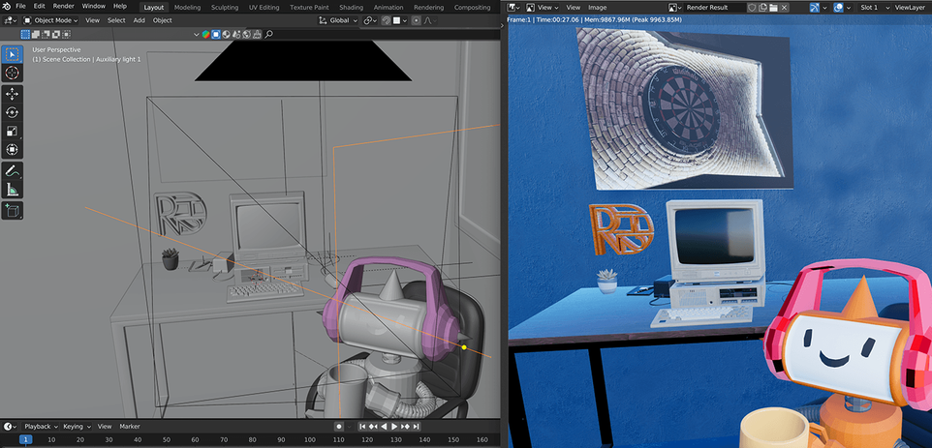Toggle gizmo visibility in image editor
The width and height of the screenshot is (932, 448).
[814, 8]
